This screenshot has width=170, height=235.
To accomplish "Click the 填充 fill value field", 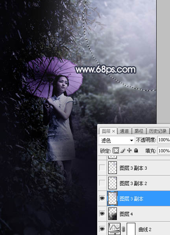I will [164, 151].
